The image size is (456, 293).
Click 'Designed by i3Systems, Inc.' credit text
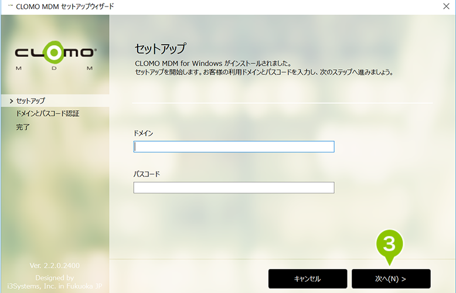click(x=55, y=282)
